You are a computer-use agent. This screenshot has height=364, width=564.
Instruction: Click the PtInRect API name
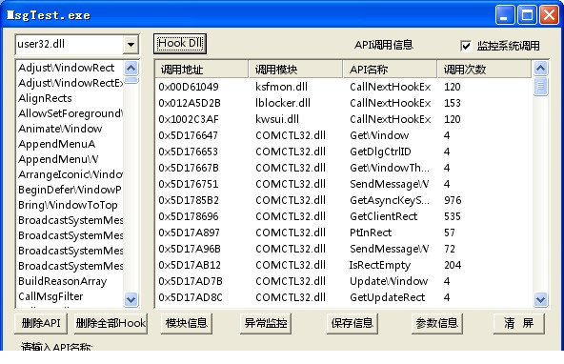point(371,233)
